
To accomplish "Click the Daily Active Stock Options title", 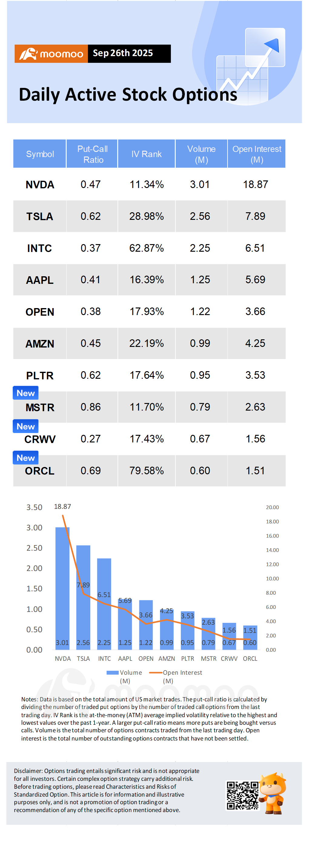I will (128, 95).
